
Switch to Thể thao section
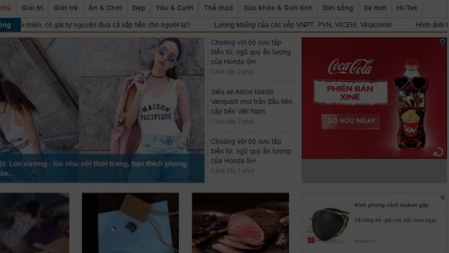[218, 8]
